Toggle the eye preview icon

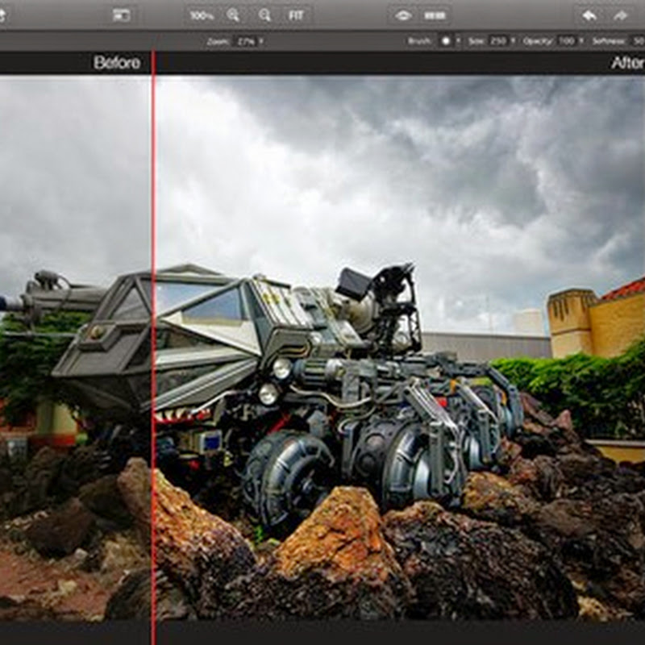point(403,15)
